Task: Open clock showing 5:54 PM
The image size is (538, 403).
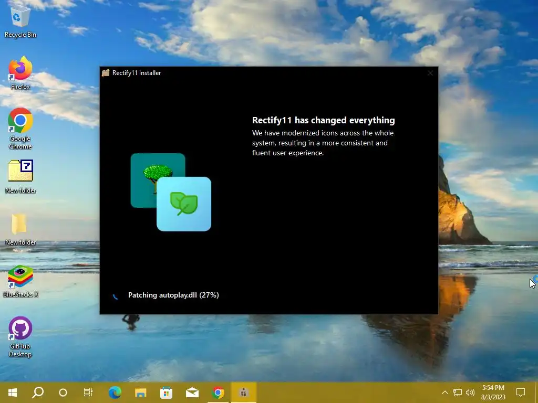Action: point(493,393)
